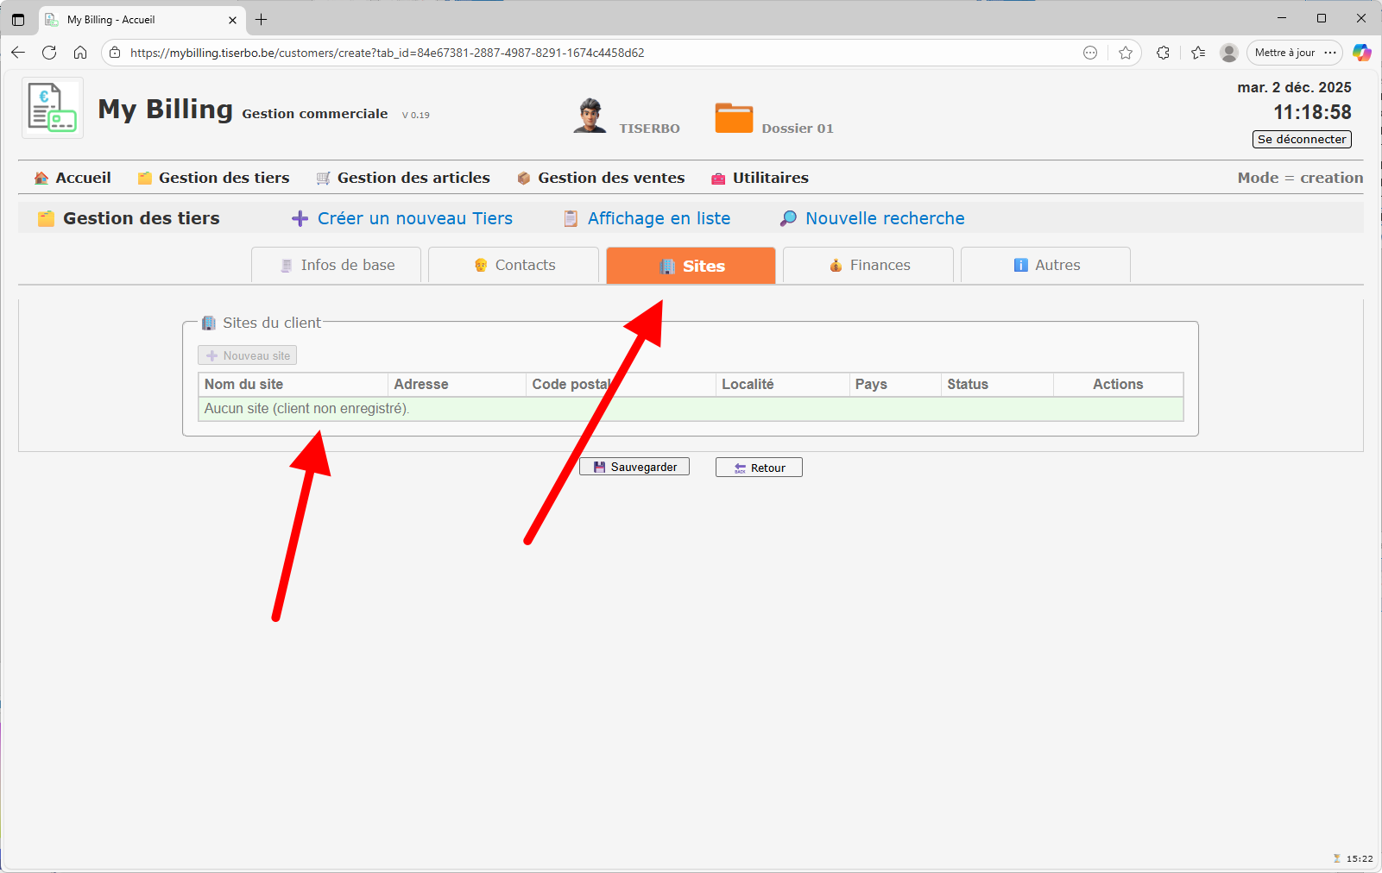Click the Retour button
Screen dimensions: 1382x873
(759, 468)
